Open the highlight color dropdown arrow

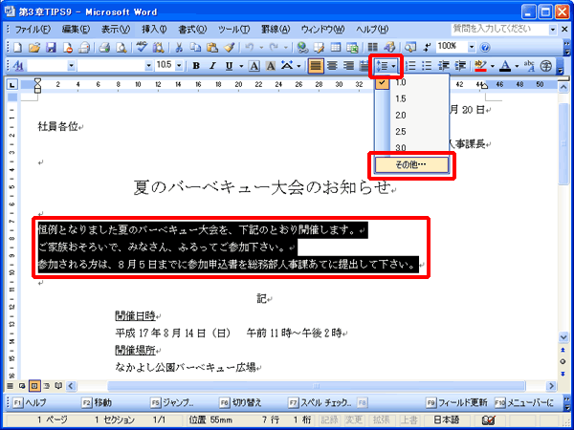(493, 66)
